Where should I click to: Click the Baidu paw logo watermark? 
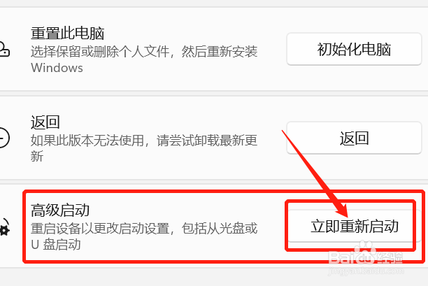point(365,250)
